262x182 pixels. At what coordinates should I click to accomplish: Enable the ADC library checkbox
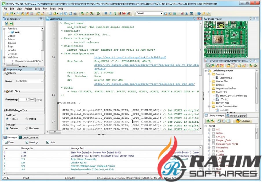click(213, 129)
